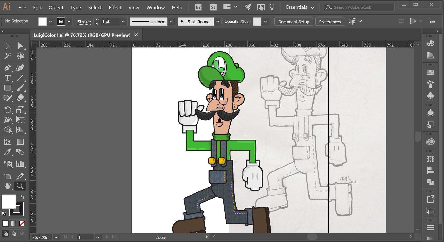The height and width of the screenshot is (242, 444).
Task: Click the white Fill swatch in toolbox
Action: (x=9, y=202)
